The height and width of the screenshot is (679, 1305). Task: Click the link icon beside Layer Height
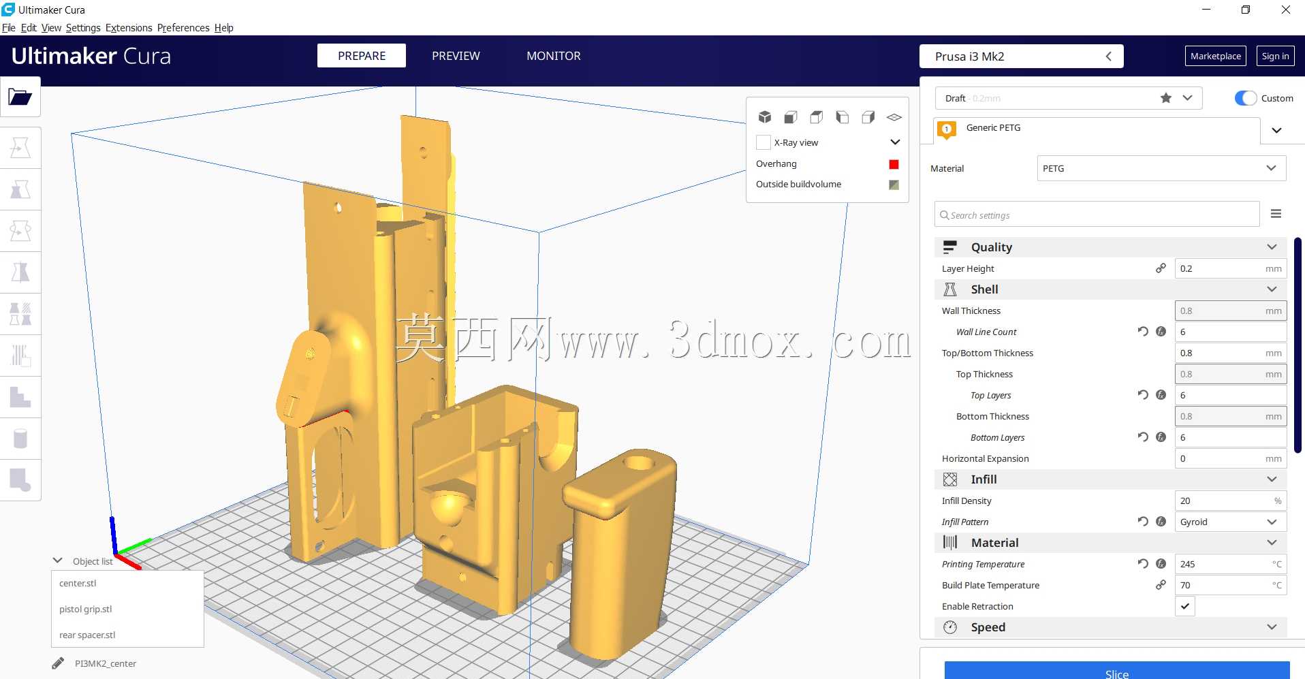[x=1161, y=268]
